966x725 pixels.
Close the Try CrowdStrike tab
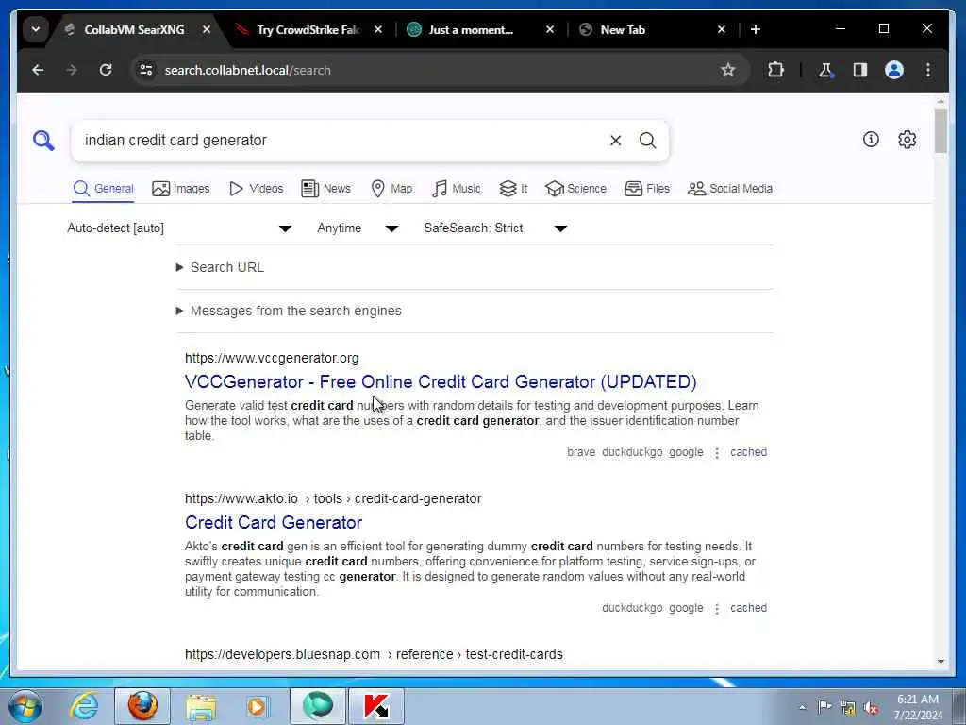(378, 29)
